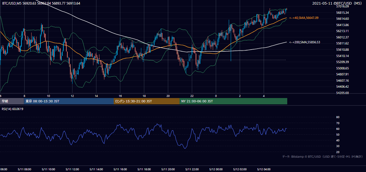Screen dimensions: 366x172
Task: Click price axis value 57016.09
Action: click(342, 6)
